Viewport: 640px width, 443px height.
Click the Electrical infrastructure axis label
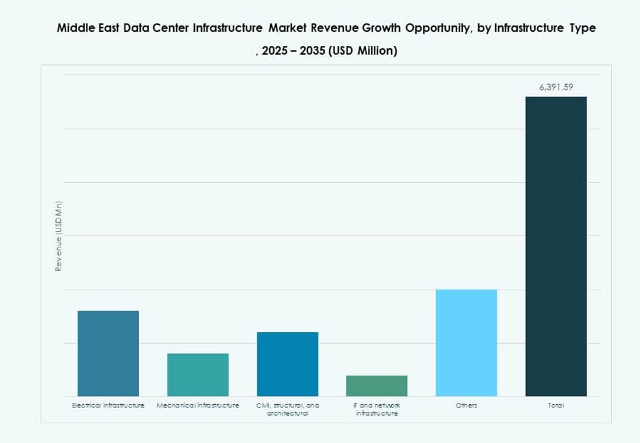tap(107, 404)
